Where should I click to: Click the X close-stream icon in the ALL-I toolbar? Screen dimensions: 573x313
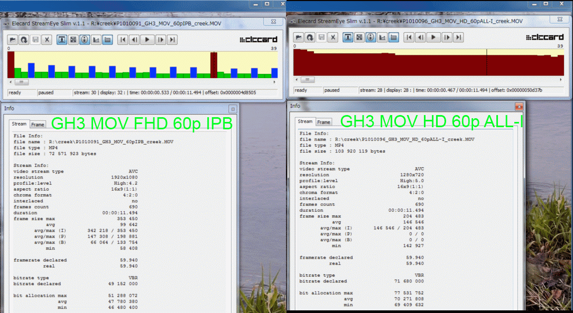[332, 37]
